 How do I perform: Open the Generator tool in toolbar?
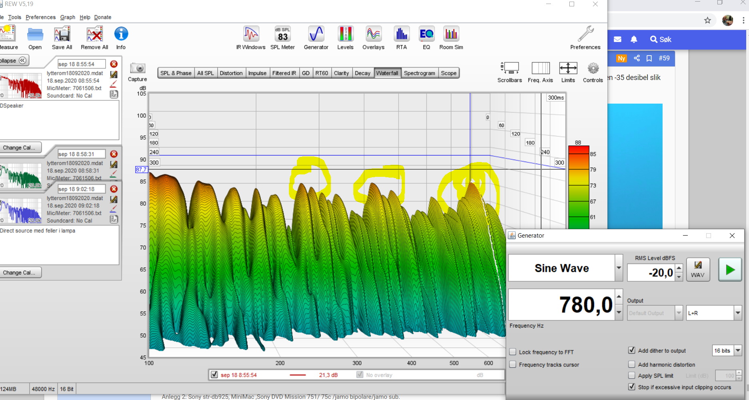coord(316,38)
